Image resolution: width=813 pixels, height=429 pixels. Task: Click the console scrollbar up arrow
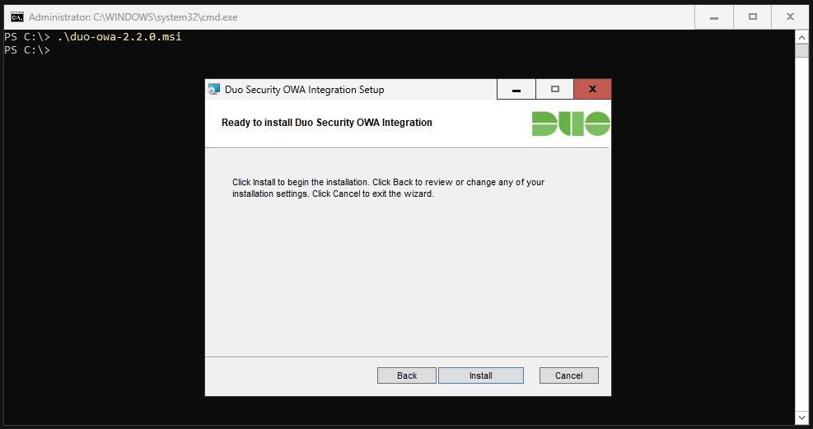pyautogui.click(x=801, y=37)
